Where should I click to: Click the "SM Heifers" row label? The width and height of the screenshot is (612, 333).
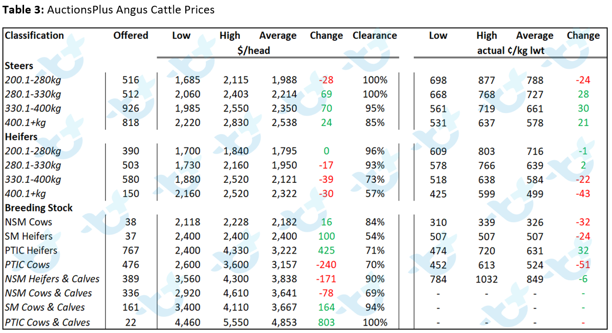[x=29, y=237]
